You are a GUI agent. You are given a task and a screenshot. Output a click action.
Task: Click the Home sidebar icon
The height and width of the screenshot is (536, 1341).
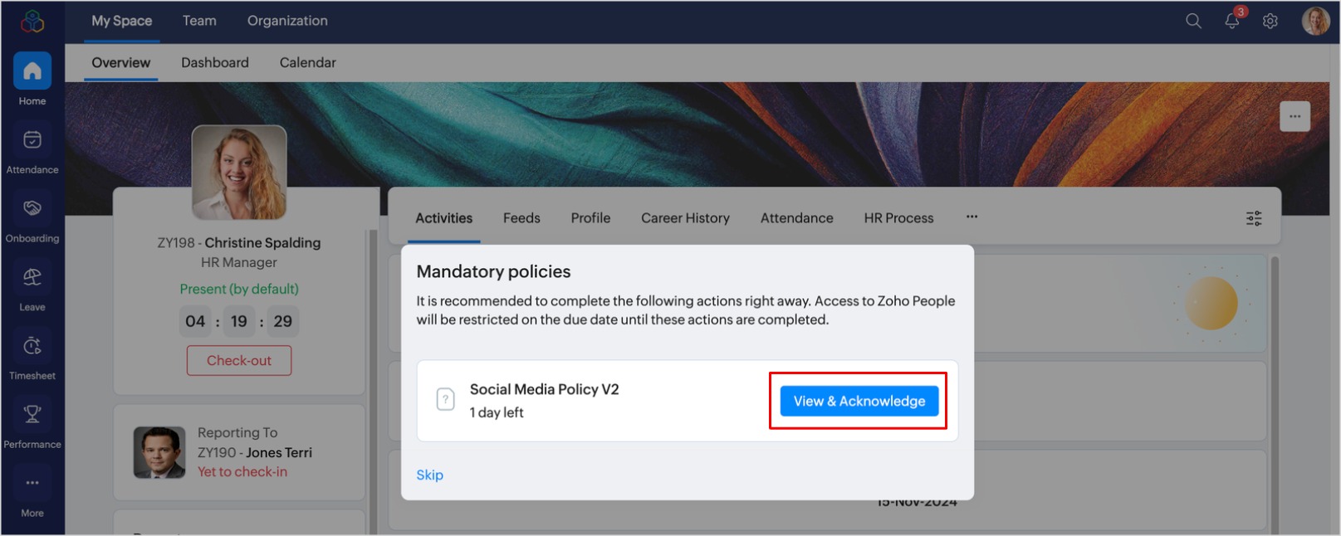[32, 71]
